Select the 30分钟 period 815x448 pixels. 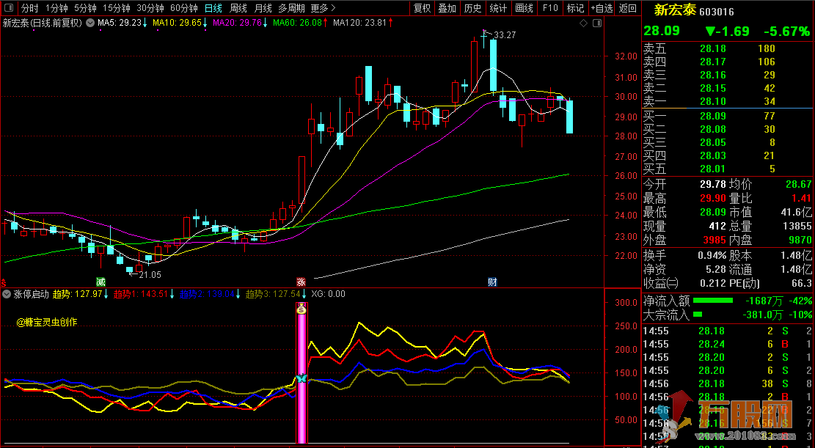point(150,8)
